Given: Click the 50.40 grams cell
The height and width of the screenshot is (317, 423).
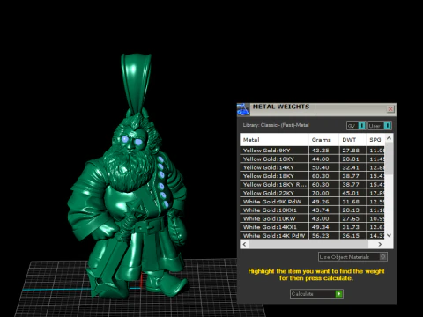Looking at the screenshot, I should click(323, 167).
